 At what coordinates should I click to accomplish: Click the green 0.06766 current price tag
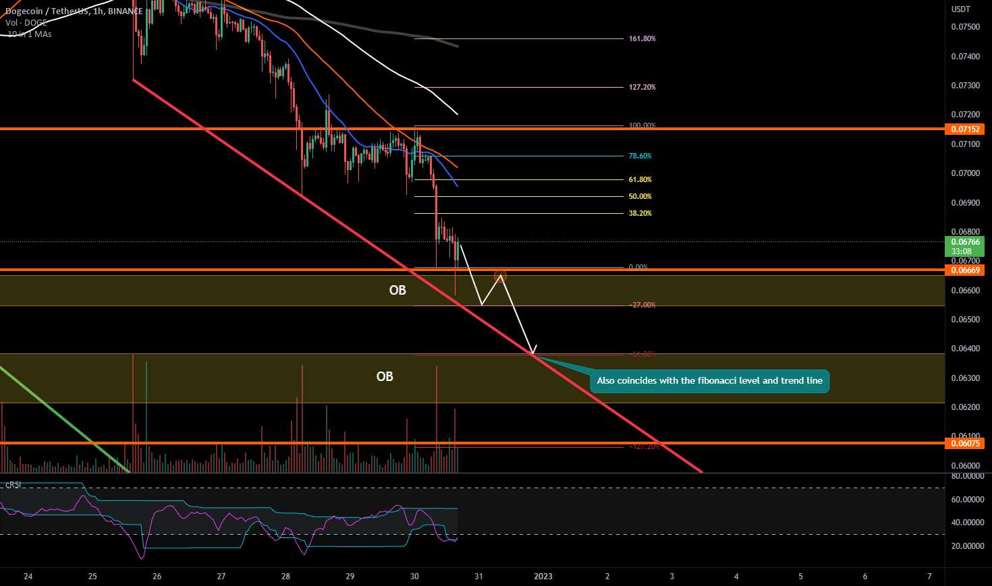[x=966, y=241]
